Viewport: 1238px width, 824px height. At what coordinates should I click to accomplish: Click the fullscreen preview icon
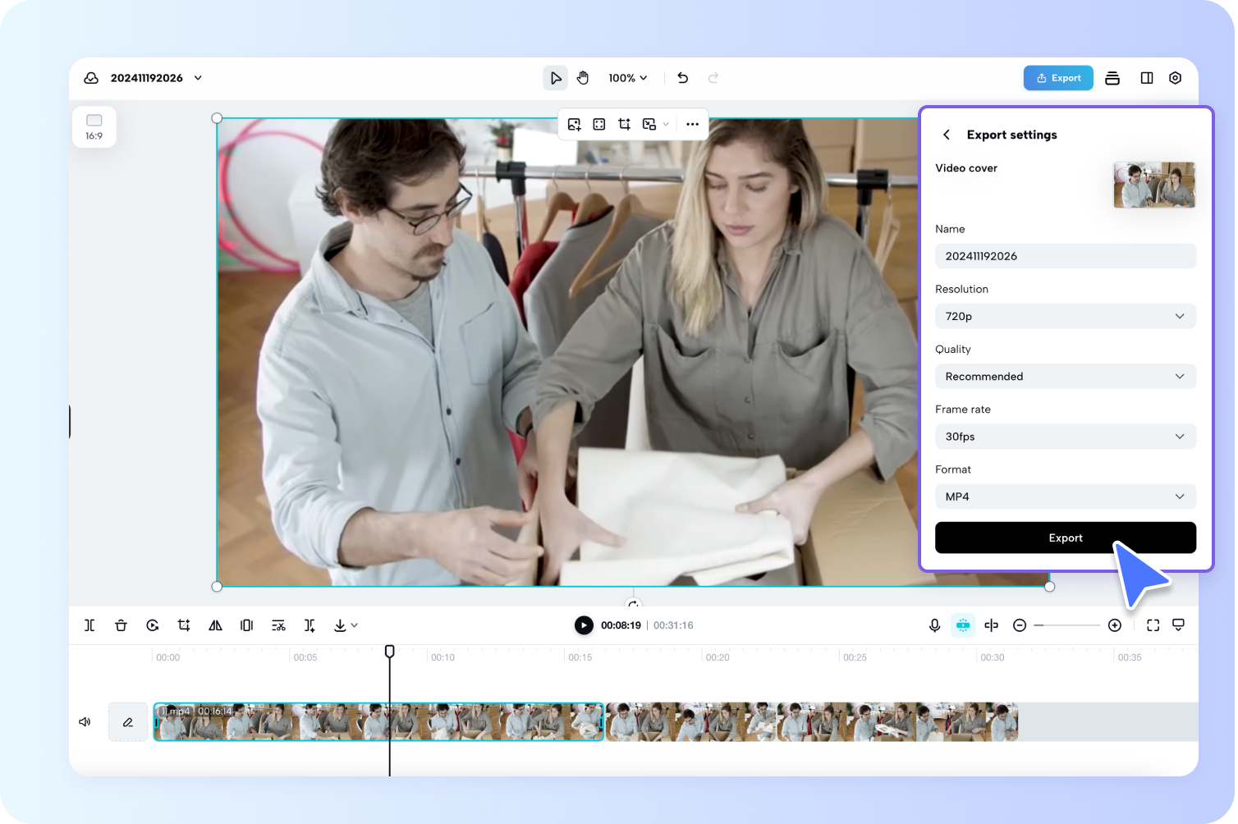[x=1153, y=625]
